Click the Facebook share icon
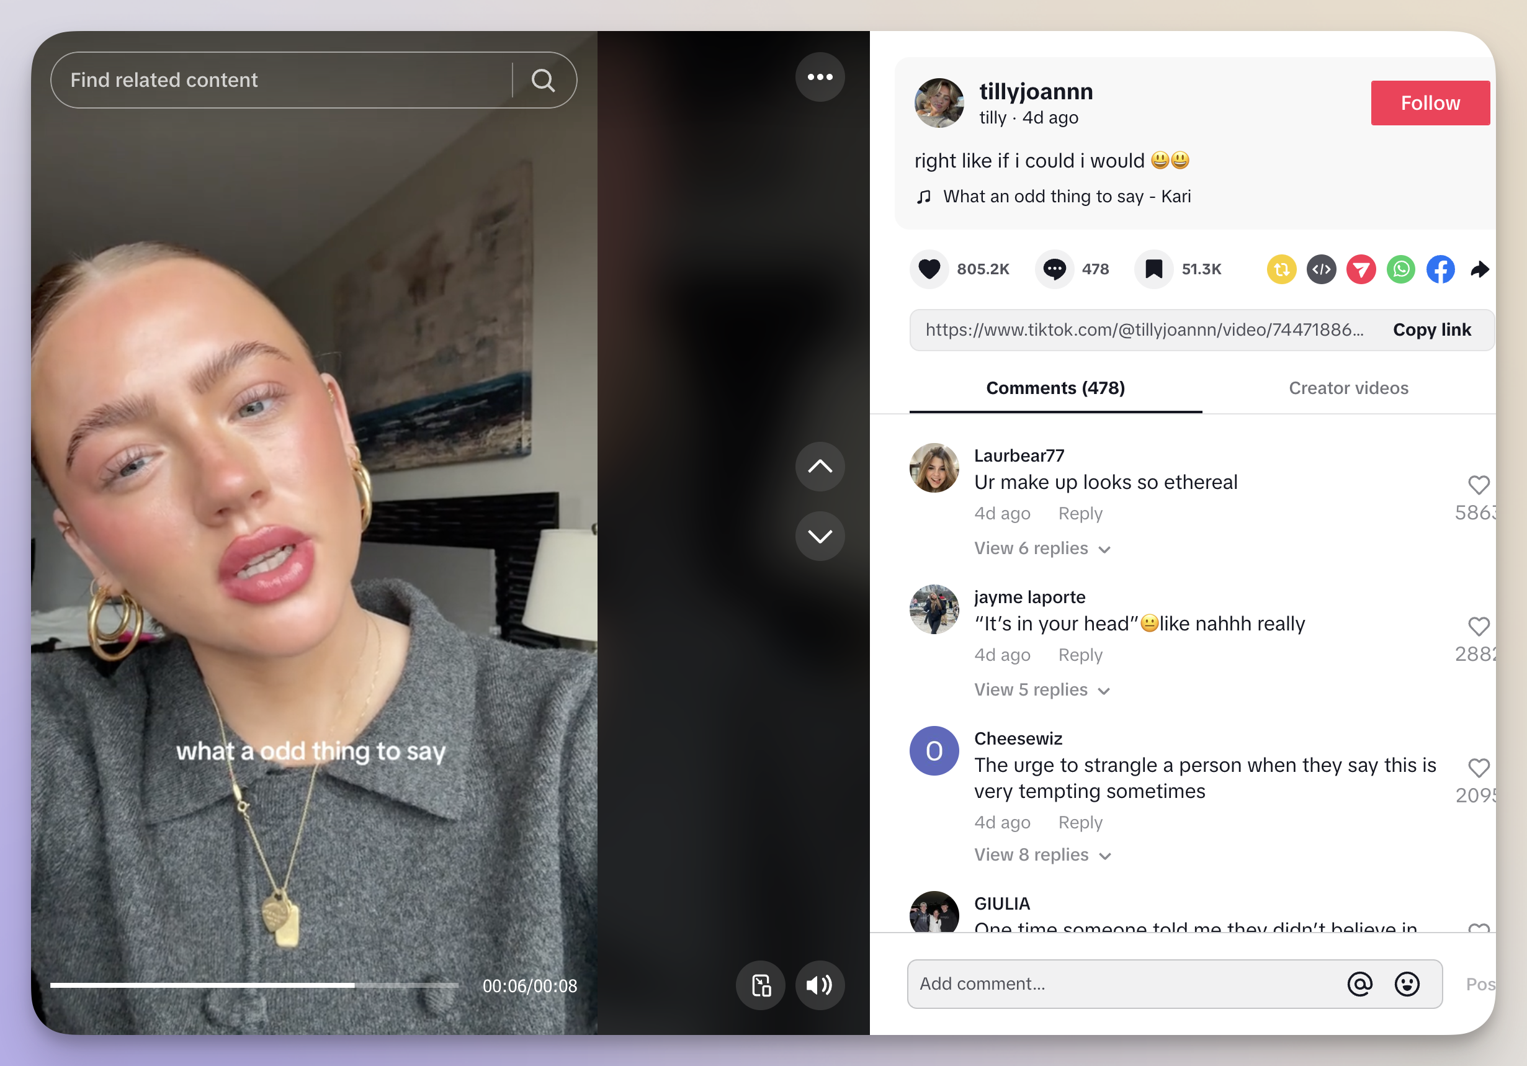 [1442, 268]
